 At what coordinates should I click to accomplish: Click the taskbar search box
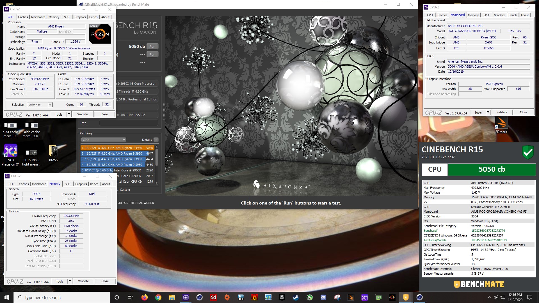click(62, 297)
